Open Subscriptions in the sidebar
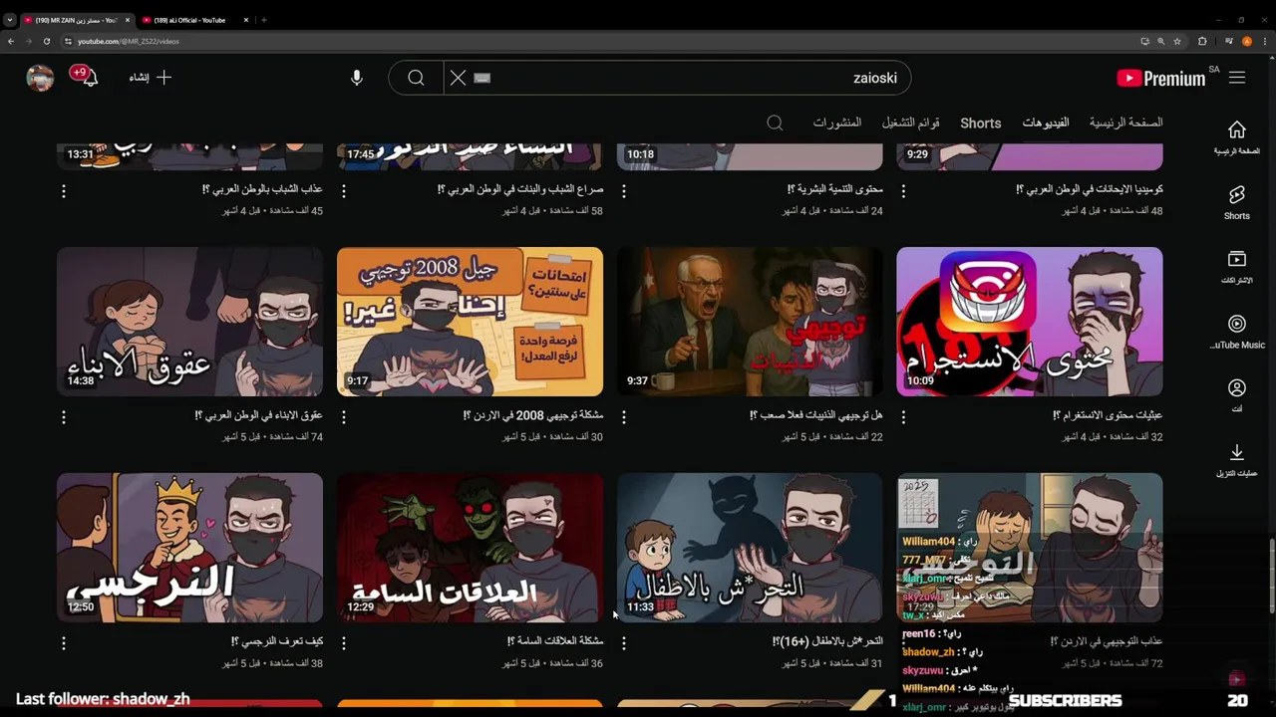Image resolution: width=1276 pixels, height=717 pixels. pos(1237,267)
